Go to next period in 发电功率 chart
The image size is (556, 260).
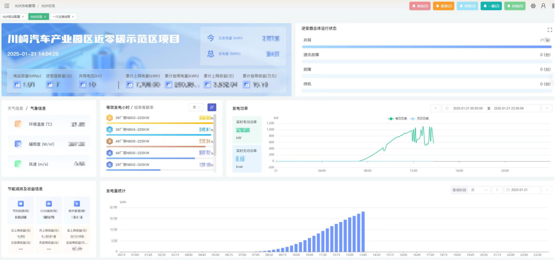(x=547, y=108)
